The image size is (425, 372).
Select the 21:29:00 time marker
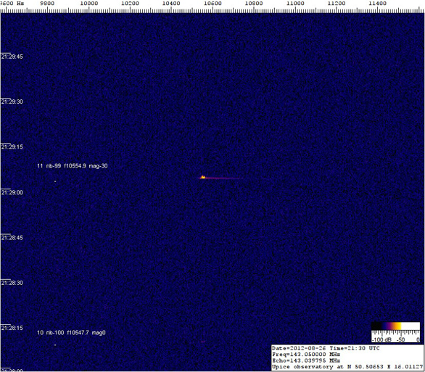pos(12,192)
